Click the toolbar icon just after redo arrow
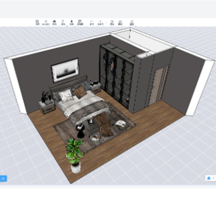Viewport: 216px width, 216px height. click(112, 22)
